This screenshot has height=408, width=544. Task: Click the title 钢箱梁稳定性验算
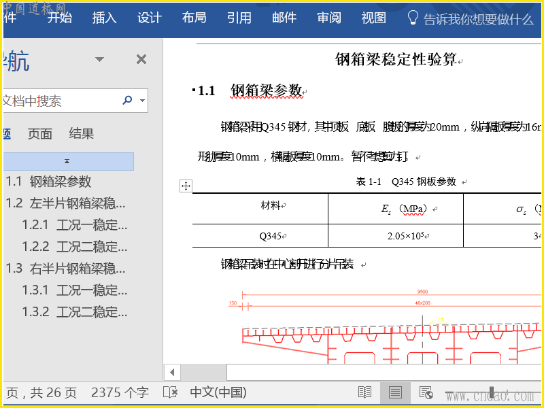[396, 59]
